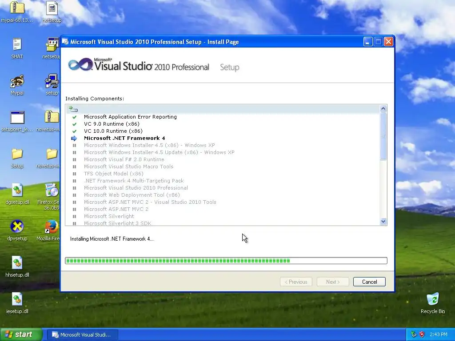Click the setup icon in the title bar
The height and width of the screenshot is (341, 455).
[x=65, y=42]
